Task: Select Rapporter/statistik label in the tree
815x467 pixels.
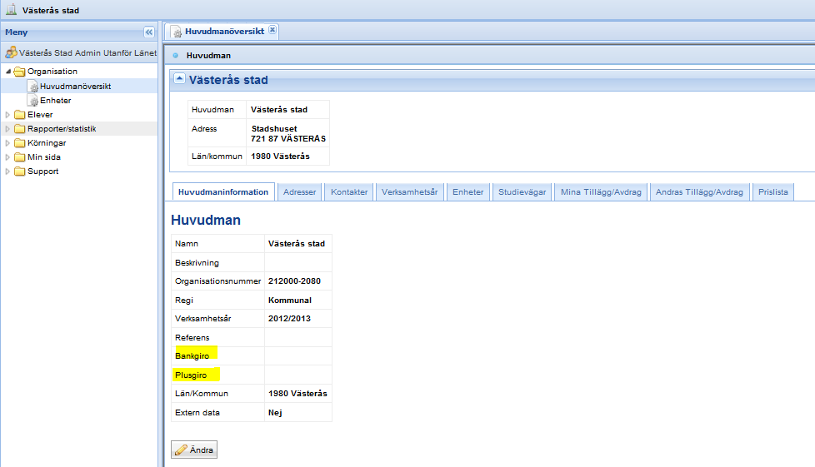Action: [62, 129]
